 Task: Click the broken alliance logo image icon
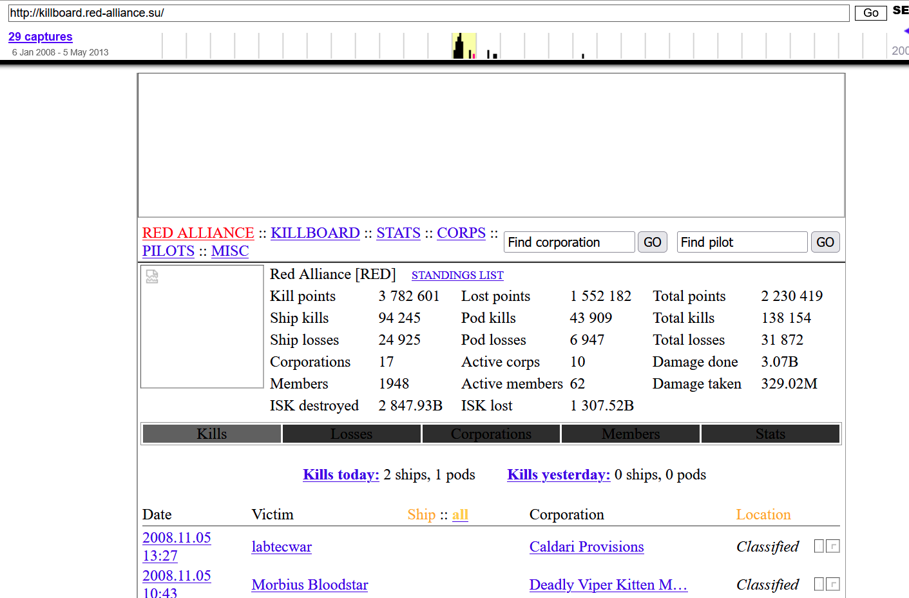[152, 276]
